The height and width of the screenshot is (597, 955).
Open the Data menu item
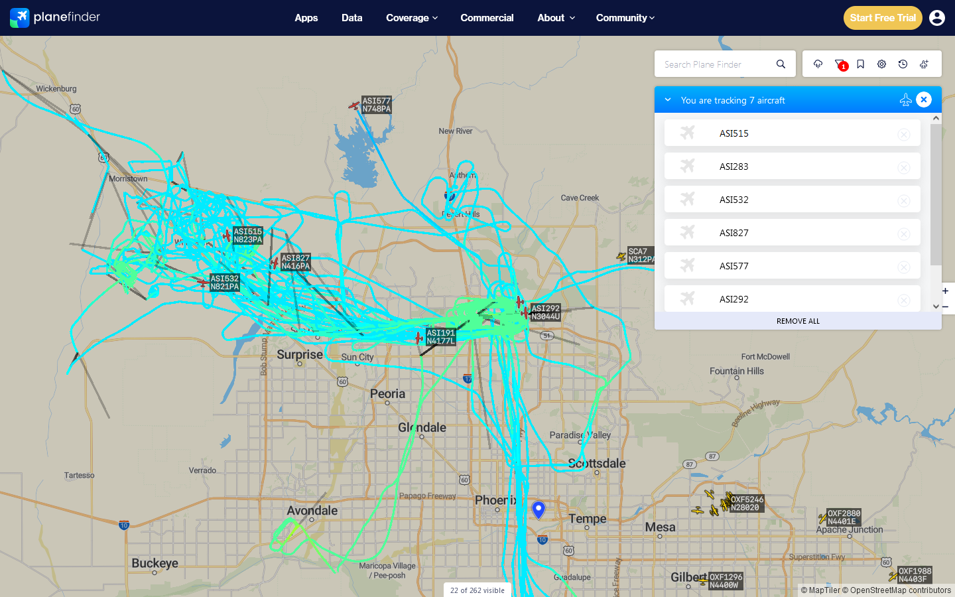coord(352,18)
